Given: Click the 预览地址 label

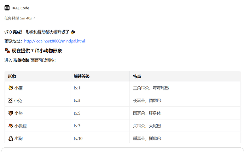Looking at the screenshot, I should (x=12, y=41).
